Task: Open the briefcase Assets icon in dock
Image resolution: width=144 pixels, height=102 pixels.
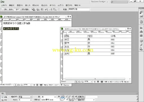Action: point(141,35)
